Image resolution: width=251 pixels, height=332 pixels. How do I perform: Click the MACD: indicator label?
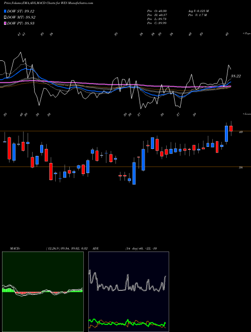(x=15, y=248)
